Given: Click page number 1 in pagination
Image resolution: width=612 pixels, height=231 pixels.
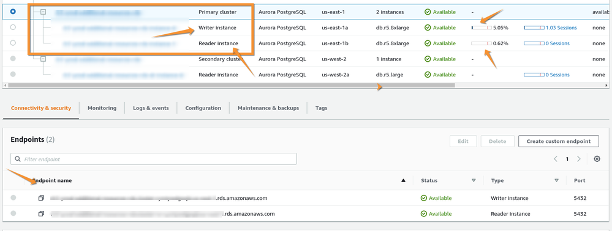Looking at the screenshot, I should coord(567,159).
